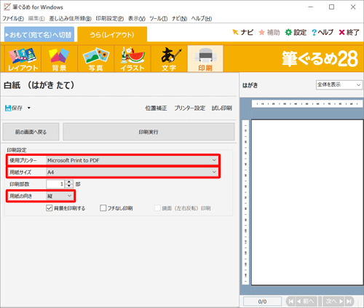Open the 文字 text tool
Viewport: 364px width, 308px height.
click(x=169, y=59)
